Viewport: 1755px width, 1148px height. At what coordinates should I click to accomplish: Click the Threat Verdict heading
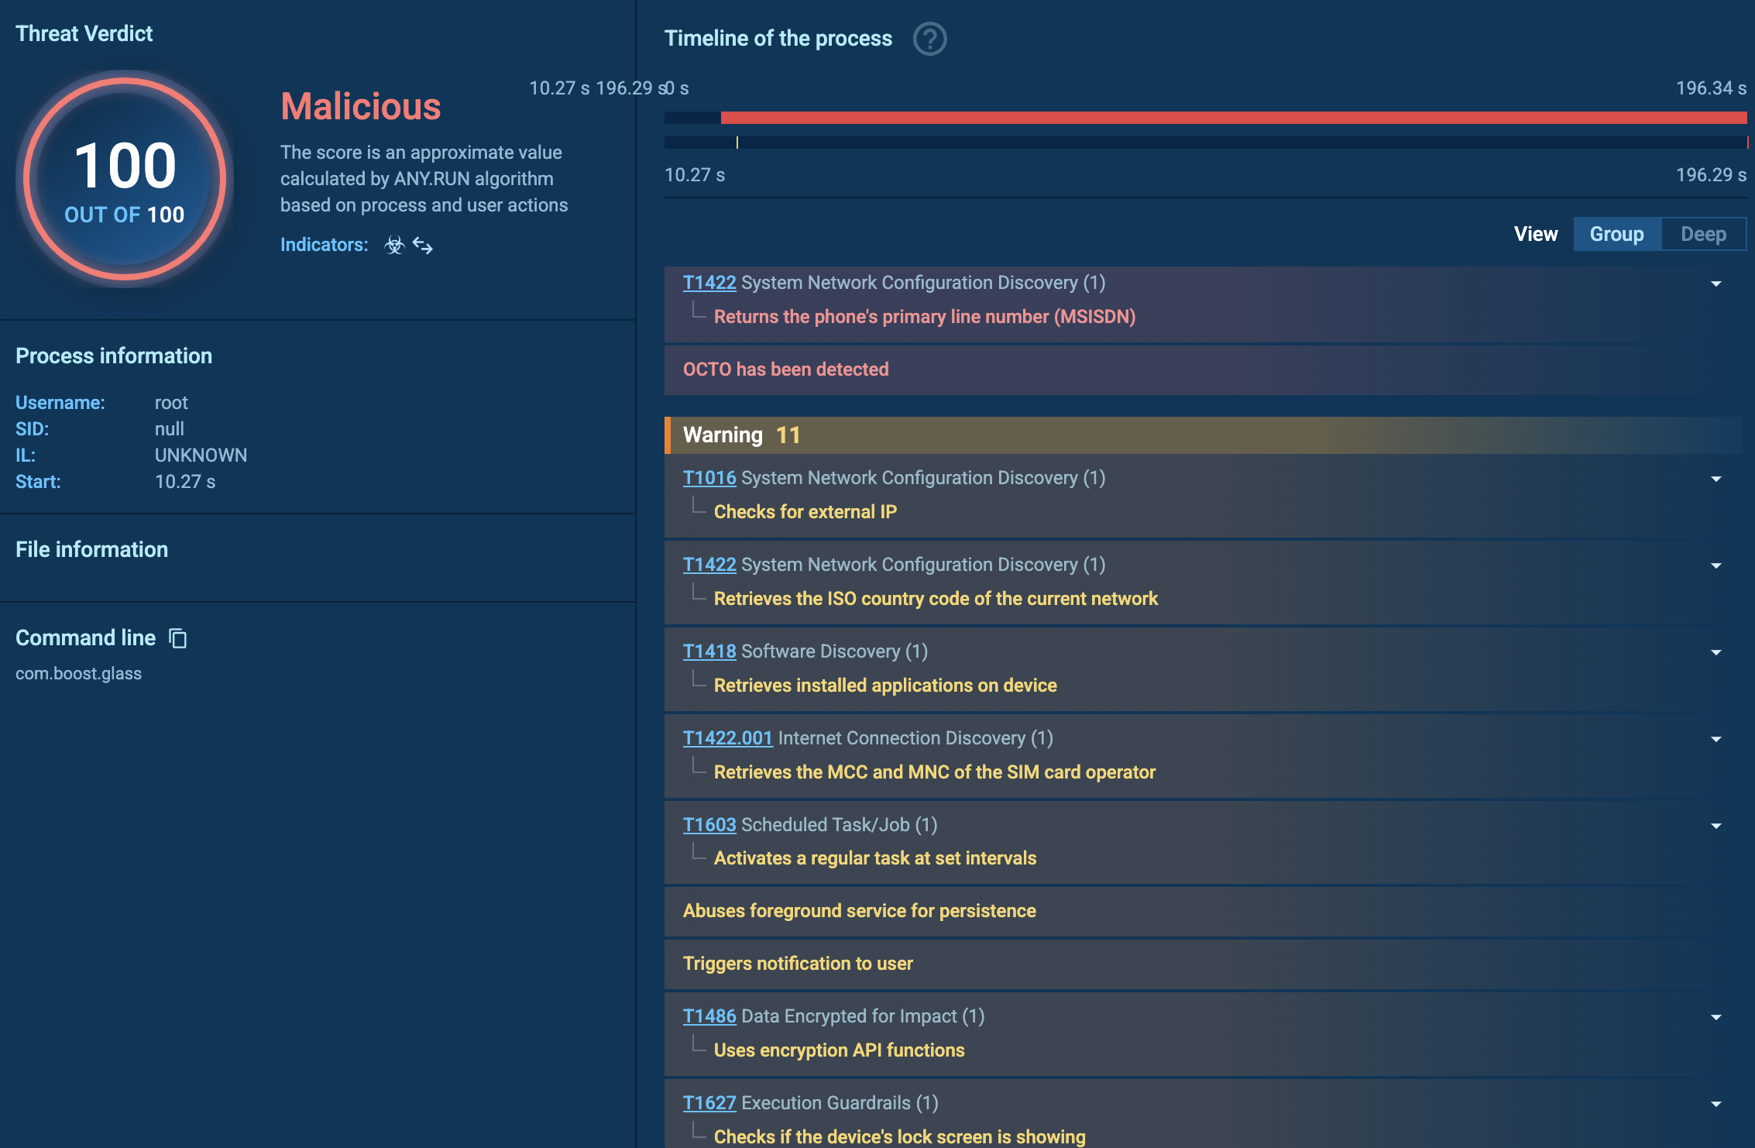pyautogui.click(x=84, y=34)
